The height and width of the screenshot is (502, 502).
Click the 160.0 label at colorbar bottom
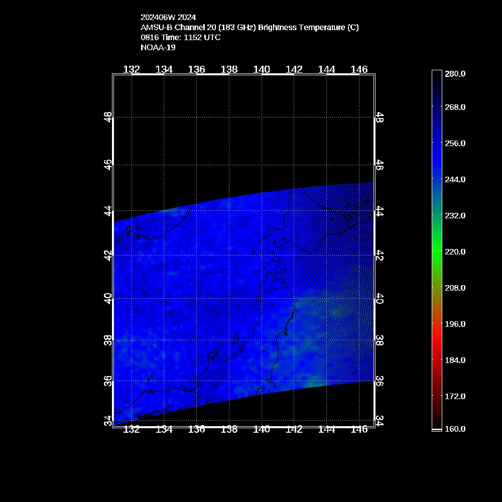455,429
